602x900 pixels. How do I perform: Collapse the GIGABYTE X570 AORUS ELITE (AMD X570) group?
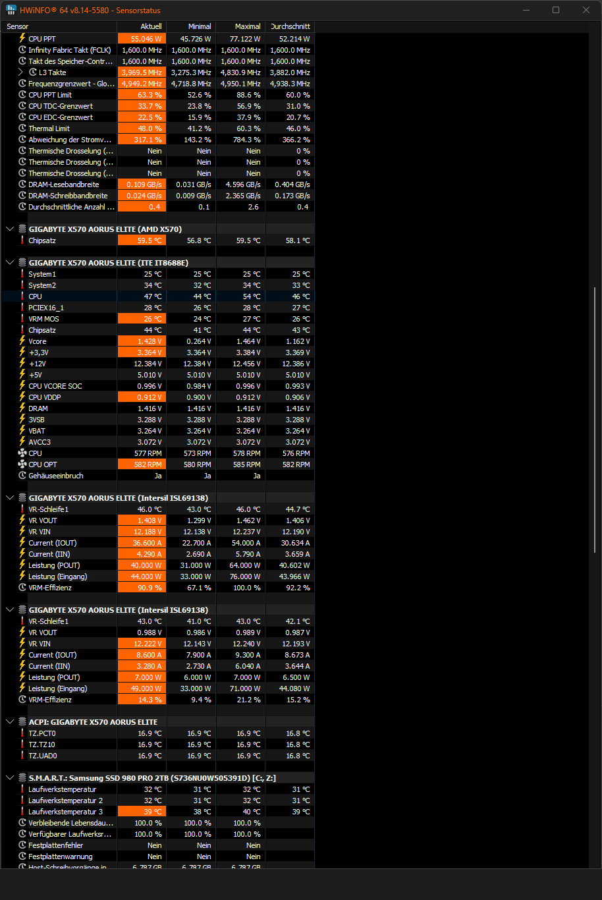tap(10, 229)
